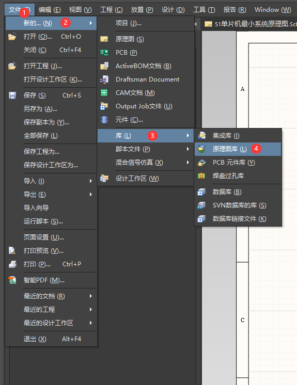Viewport: 297px width, 385px height.
Task: Open the 设计 (D) menu
Action: tap(173, 10)
